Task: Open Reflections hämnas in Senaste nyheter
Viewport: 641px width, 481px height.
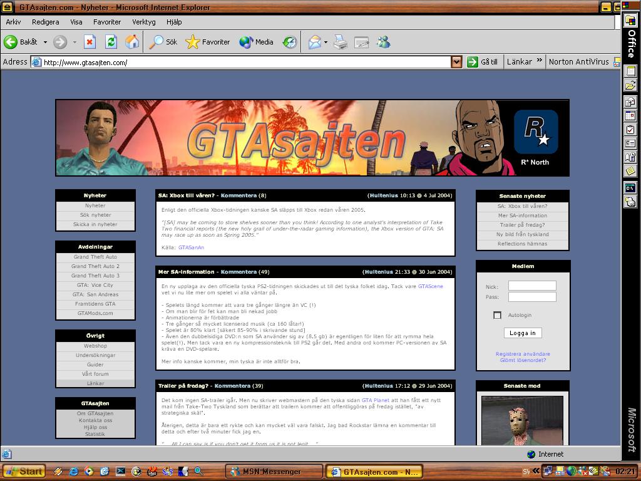Action: tap(522, 244)
